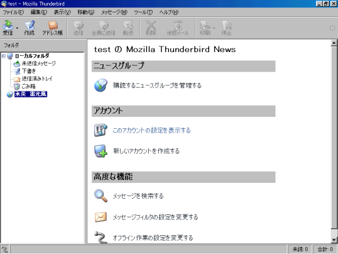Select the 下書き drafts folder

tap(29, 71)
